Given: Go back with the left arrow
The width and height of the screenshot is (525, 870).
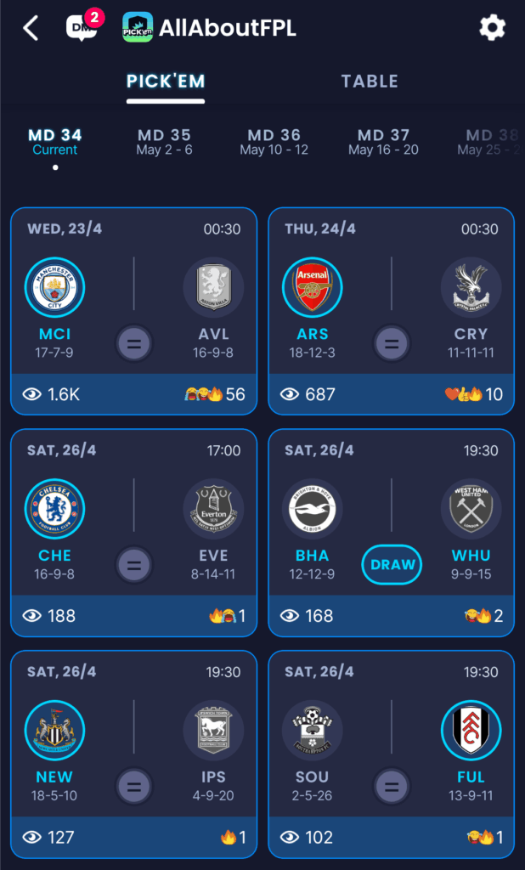Looking at the screenshot, I should coord(31,28).
